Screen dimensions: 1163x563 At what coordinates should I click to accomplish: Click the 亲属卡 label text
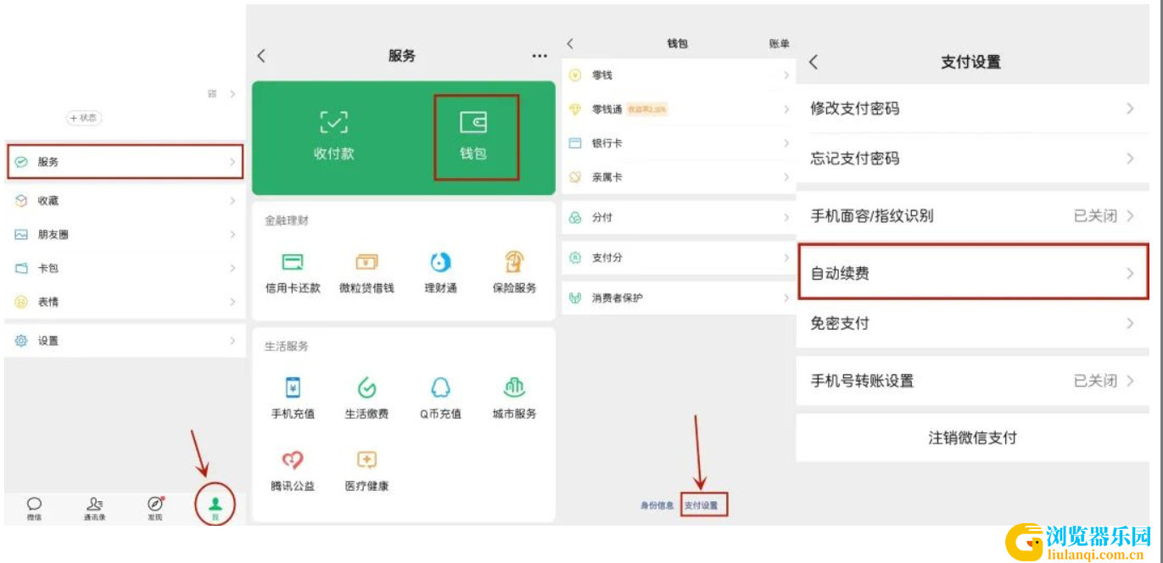pos(607,177)
